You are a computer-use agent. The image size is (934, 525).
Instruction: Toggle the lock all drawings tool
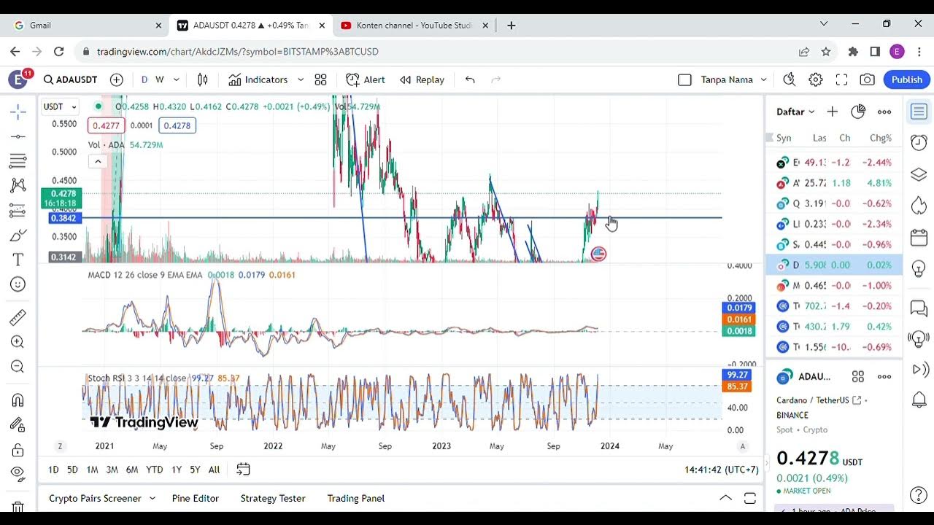[18, 449]
